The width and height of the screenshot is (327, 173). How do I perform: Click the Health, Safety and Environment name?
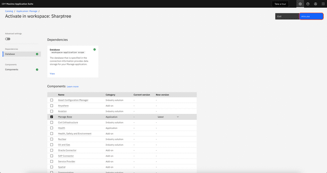(75, 134)
